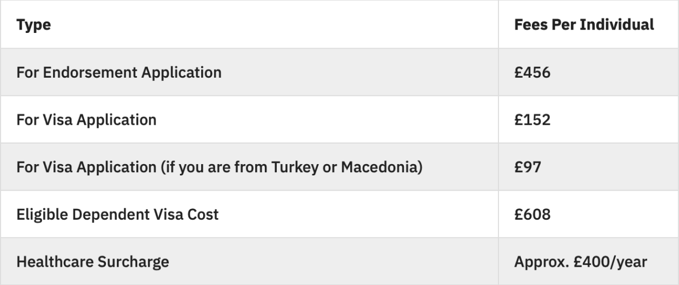Select the 'Eligible Dependent Visa Cost' cell
Screen dimensions: 679x285
point(117,214)
